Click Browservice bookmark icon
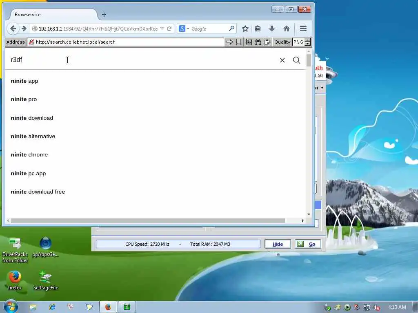 click(238, 42)
